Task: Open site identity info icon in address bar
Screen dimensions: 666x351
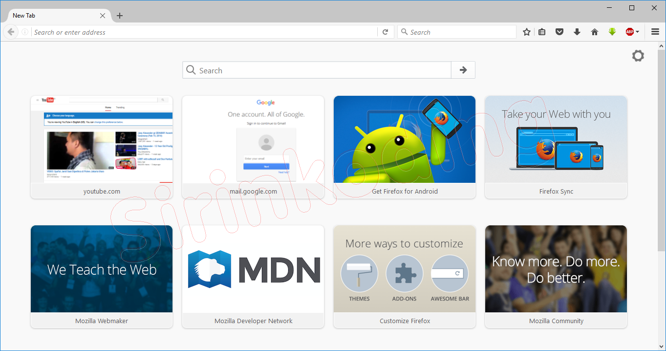Action: 25,32
